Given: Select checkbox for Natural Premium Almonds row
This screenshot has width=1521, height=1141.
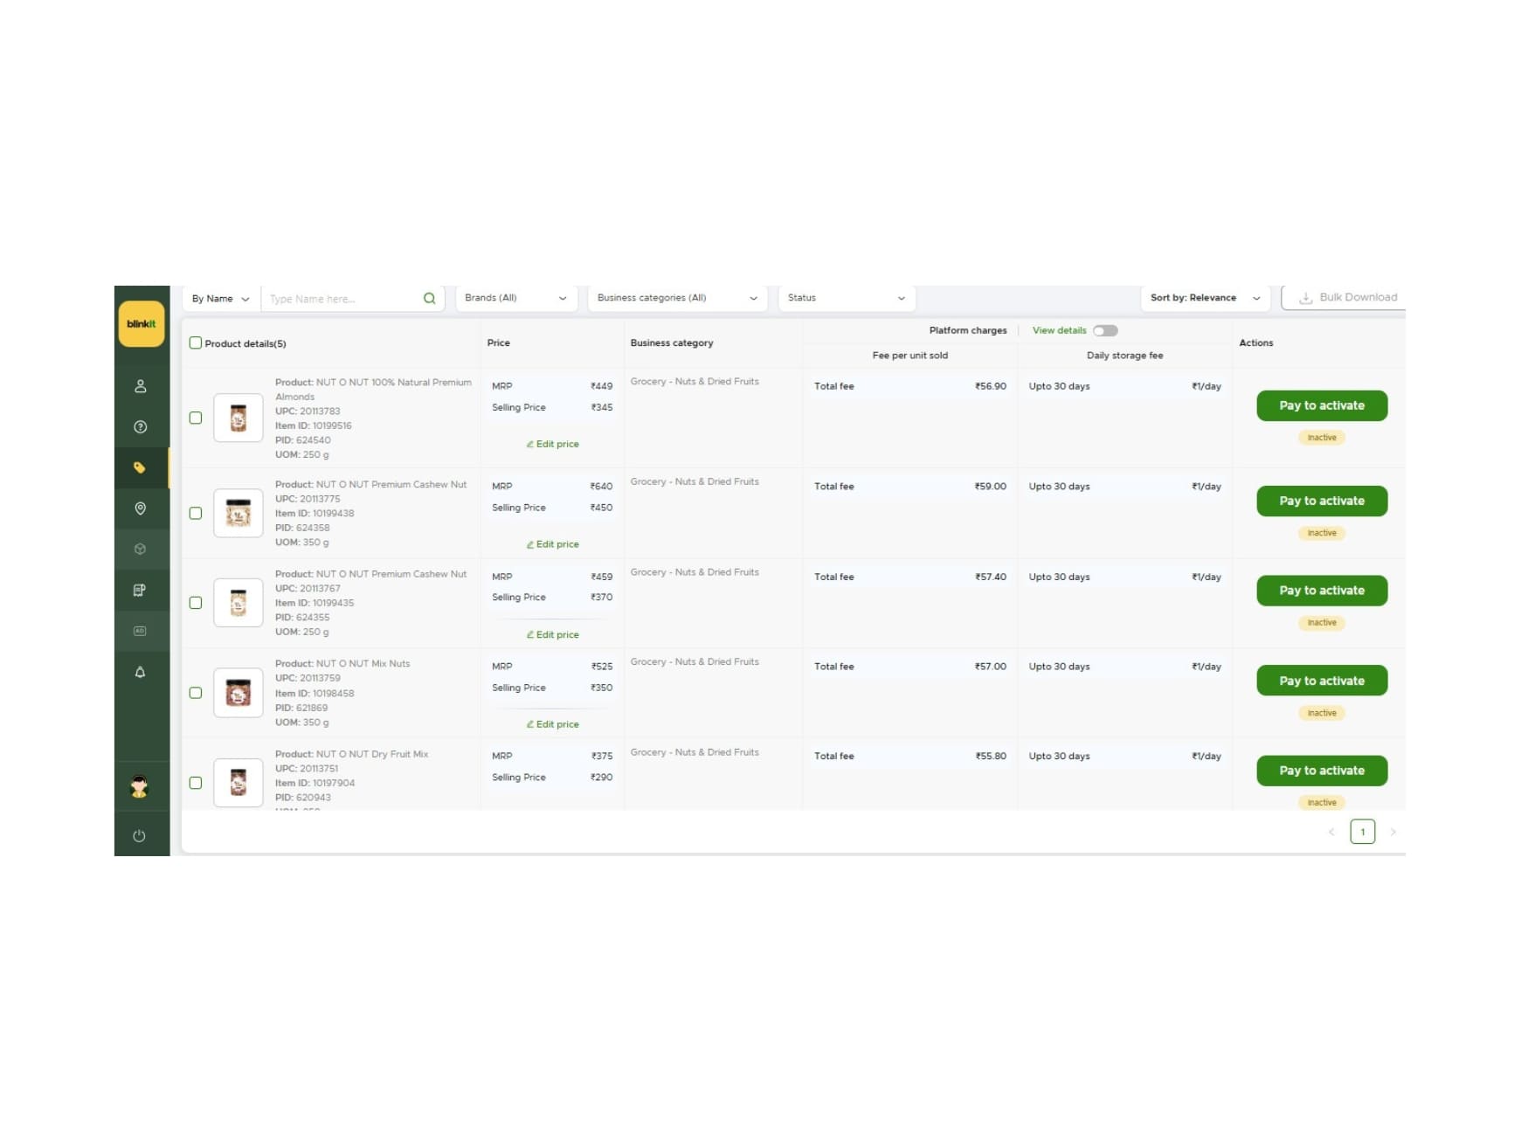Looking at the screenshot, I should click(196, 418).
